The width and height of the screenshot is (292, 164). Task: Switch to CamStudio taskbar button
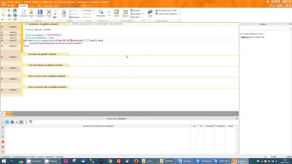pyautogui.click(x=34, y=161)
